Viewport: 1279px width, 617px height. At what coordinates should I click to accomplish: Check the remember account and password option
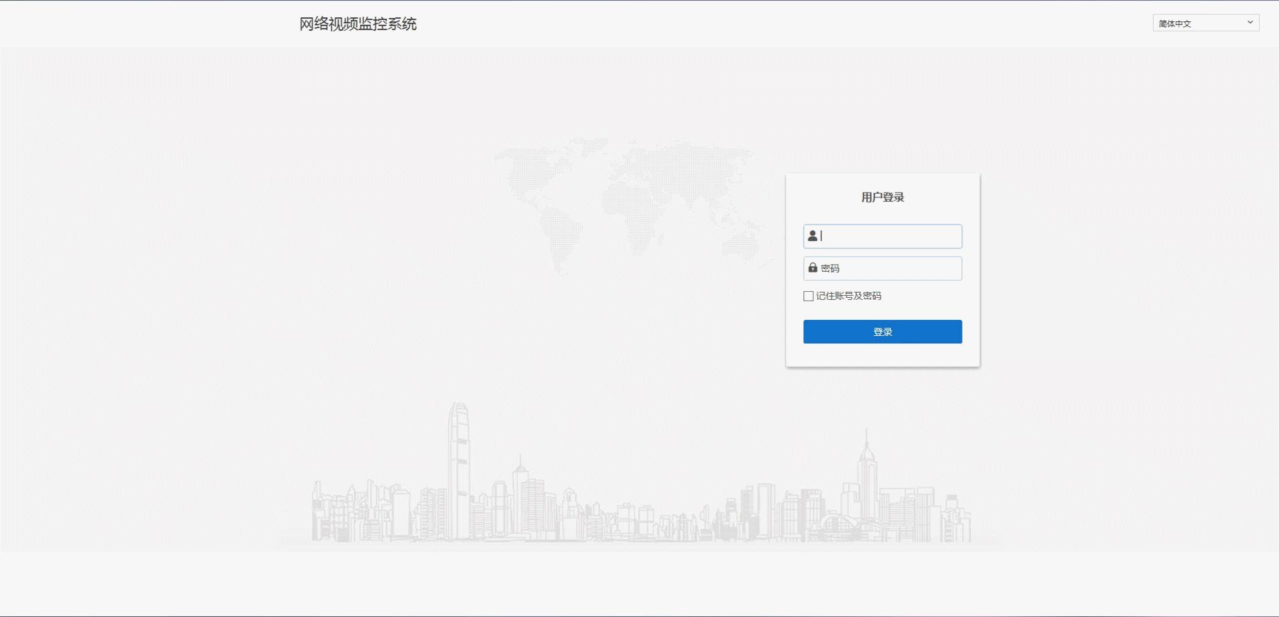click(808, 296)
